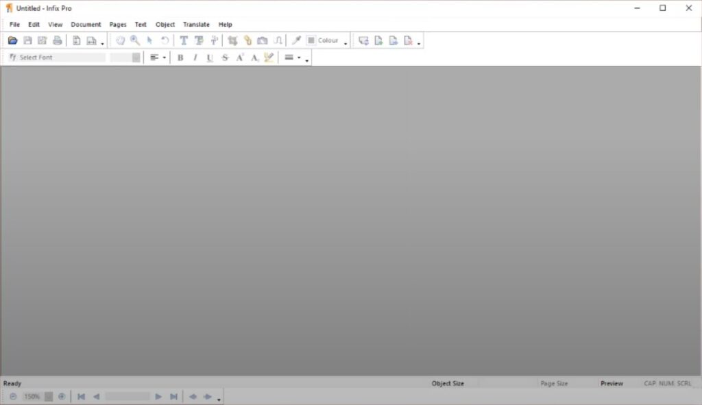Click the add page icon

[378, 40]
